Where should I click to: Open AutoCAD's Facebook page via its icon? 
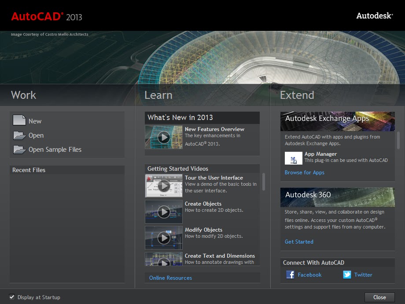point(291,274)
